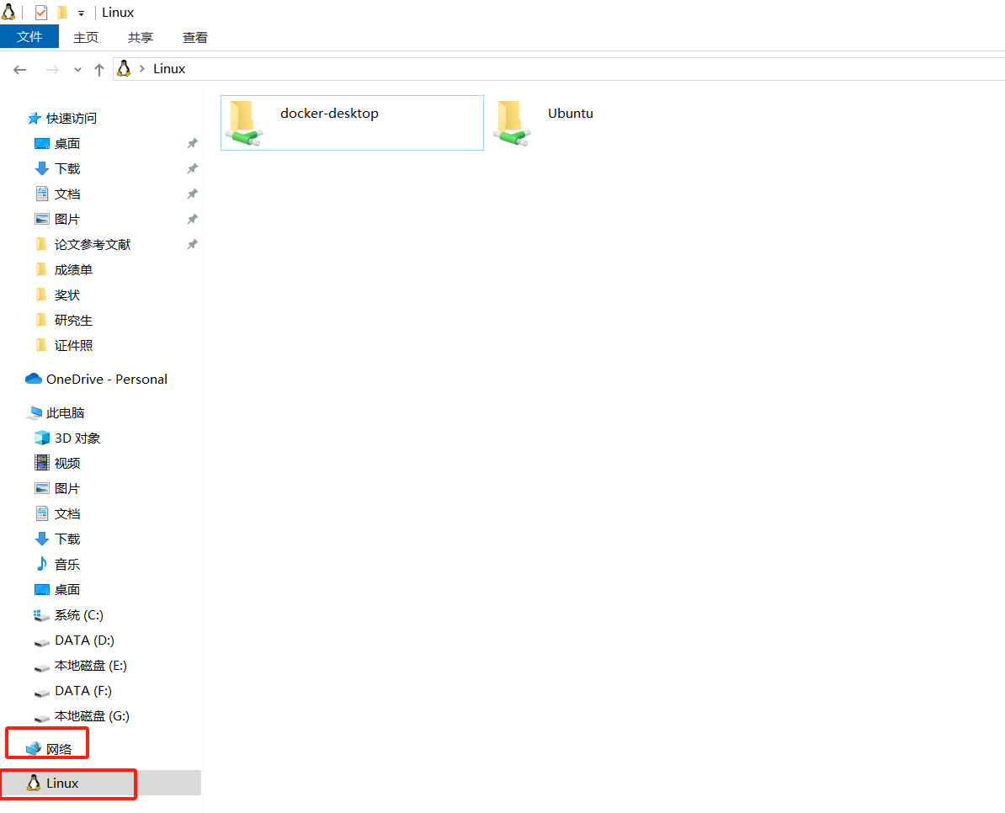
Task: Open the 证件照 folder
Action: (64, 346)
